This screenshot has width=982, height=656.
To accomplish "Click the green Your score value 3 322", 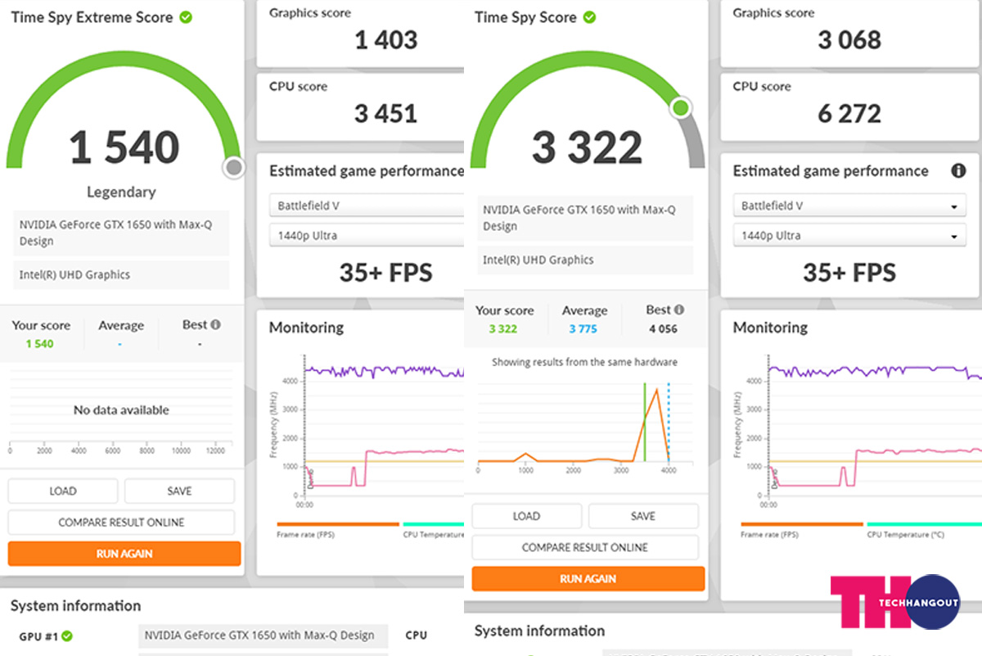I will (504, 329).
